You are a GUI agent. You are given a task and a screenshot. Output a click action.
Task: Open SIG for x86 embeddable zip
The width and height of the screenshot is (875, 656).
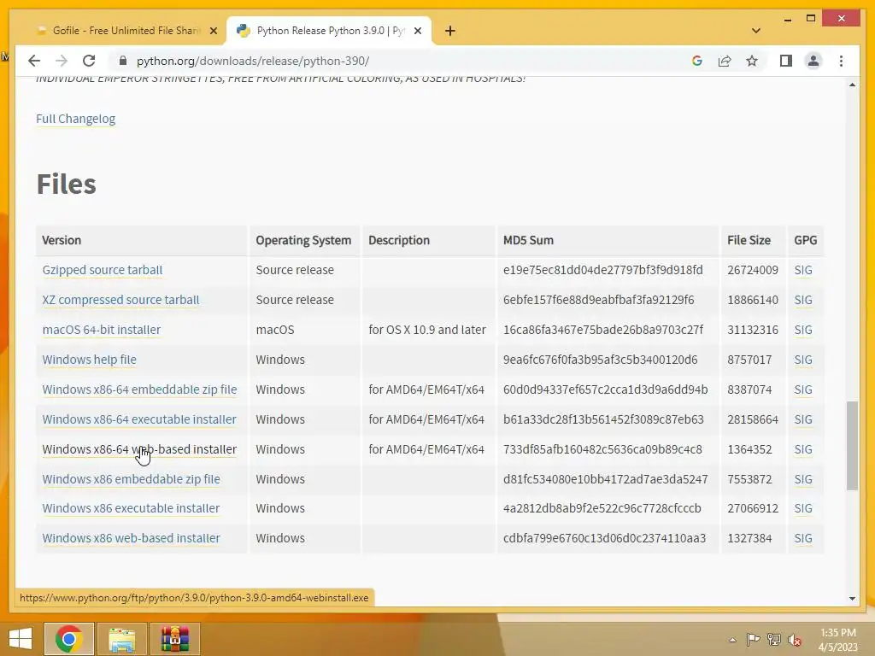(803, 479)
